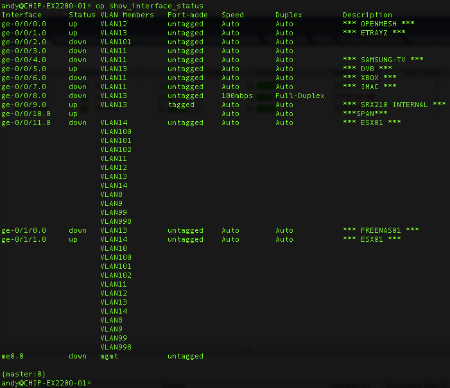Screen dimensions: 450x388
Task: Click the "*** OPENMESH ***" description
Action: coord(379,24)
